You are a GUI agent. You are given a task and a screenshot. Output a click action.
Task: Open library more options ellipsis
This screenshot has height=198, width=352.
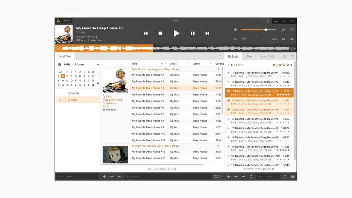click(x=120, y=177)
